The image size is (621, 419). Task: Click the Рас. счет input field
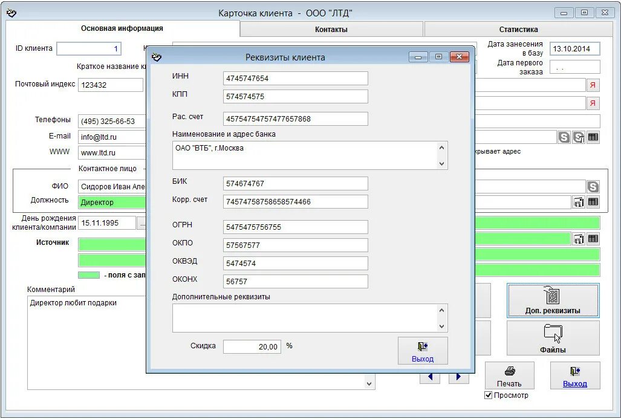[296, 119]
